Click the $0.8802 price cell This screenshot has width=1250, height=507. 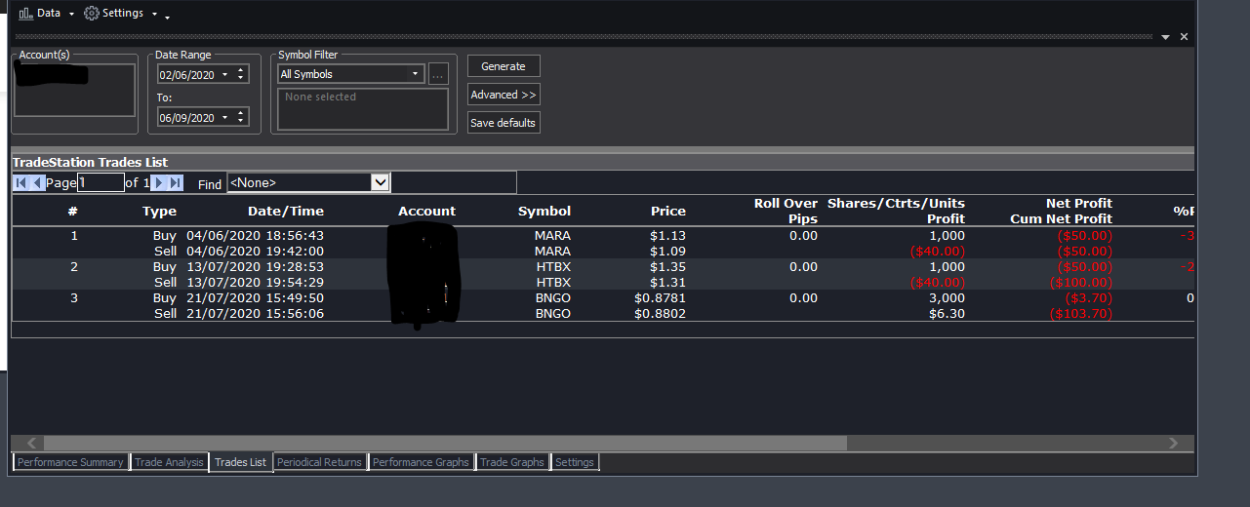pos(661,314)
